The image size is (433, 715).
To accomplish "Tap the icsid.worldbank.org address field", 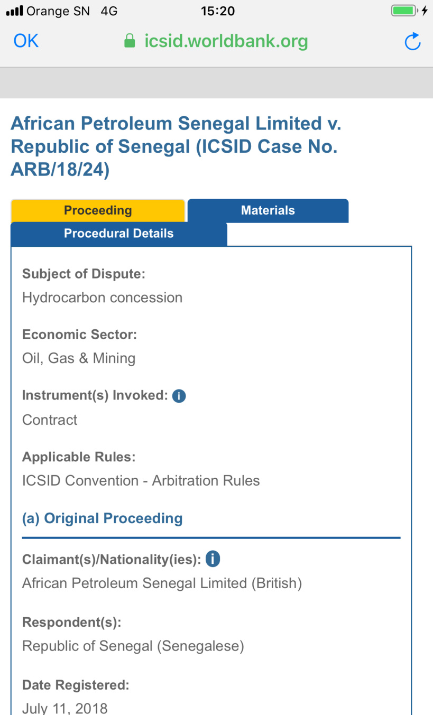I will pos(226,41).
